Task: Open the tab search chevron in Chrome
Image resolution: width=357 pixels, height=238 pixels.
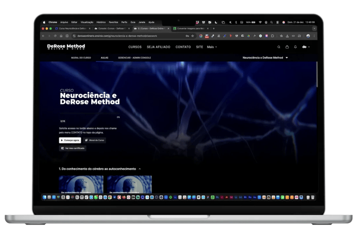Action: 314,28
